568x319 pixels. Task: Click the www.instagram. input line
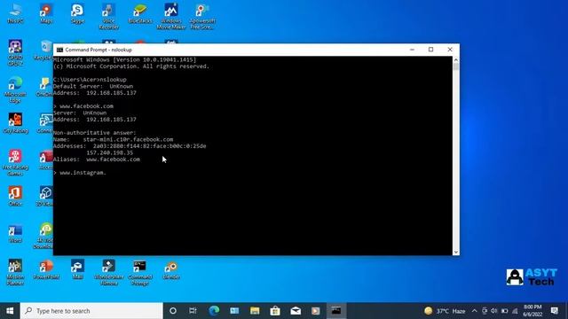80,173
